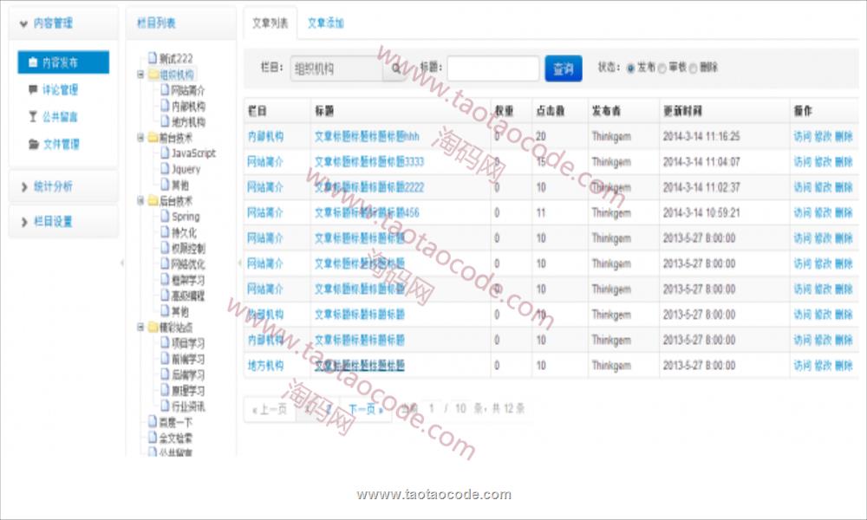Click the 测试222 document icon in tree
Viewport: 867px width, 520px height.
pos(153,59)
